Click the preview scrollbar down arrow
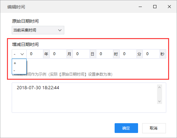The width and height of the screenshot is (177, 138). (x=159, y=101)
